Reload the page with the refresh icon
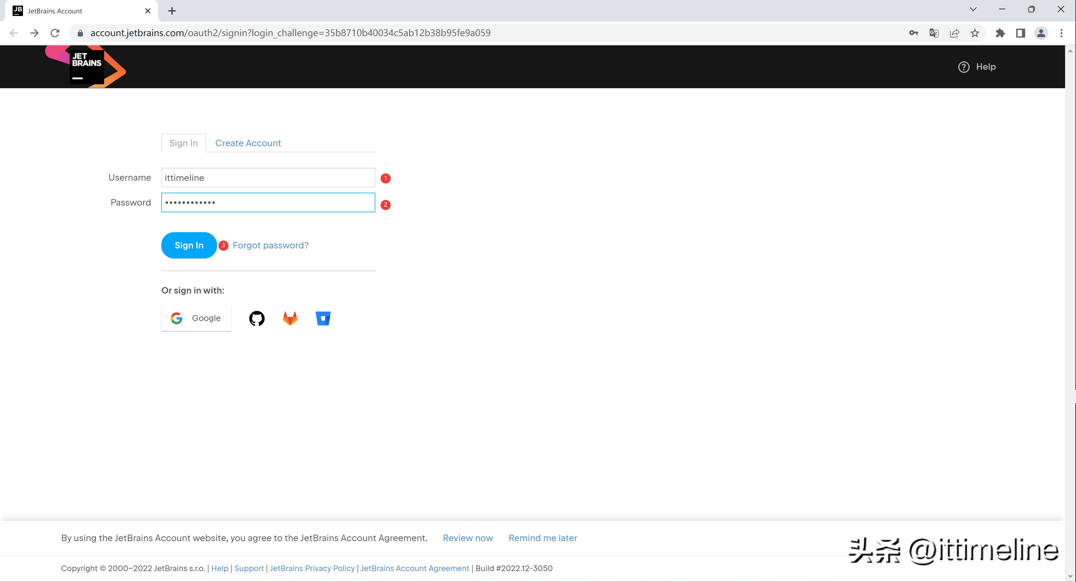 [x=55, y=33]
